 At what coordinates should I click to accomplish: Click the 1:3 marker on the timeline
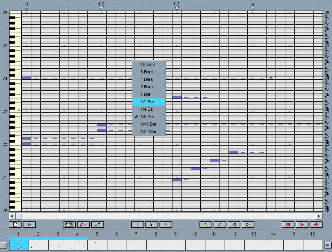tap(177, 7)
